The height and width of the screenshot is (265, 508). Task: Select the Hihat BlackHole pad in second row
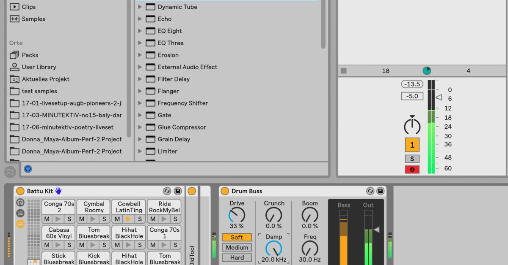tap(129, 233)
